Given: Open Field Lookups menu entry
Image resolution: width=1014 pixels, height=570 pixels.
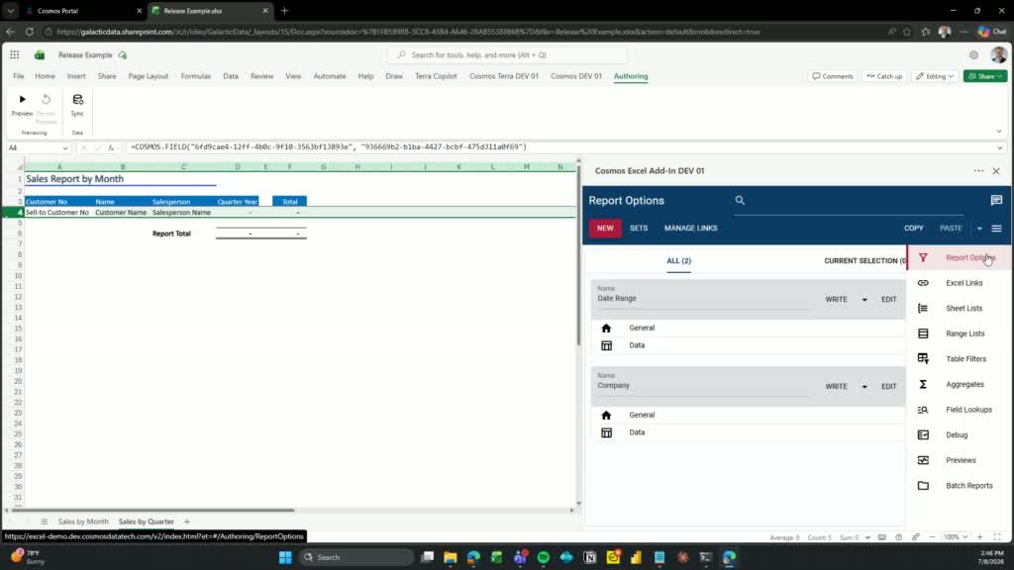Looking at the screenshot, I should 960,410.
